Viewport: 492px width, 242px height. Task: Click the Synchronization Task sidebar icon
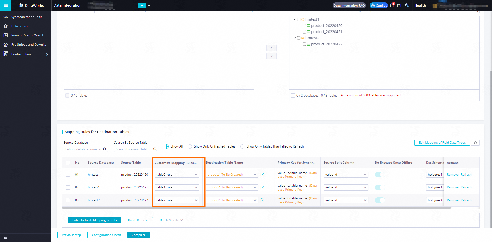click(x=6, y=17)
